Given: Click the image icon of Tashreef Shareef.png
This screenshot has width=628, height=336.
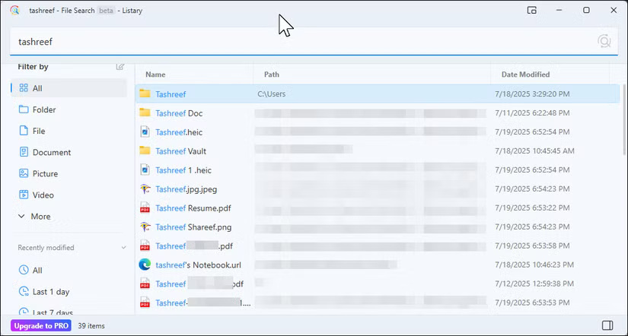Looking at the screenshot, I should pos(145,227).
